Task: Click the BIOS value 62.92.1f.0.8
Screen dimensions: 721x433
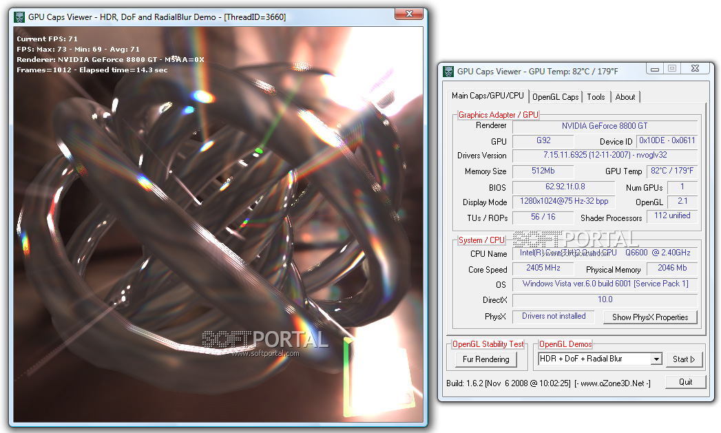Action: point(564,187)
